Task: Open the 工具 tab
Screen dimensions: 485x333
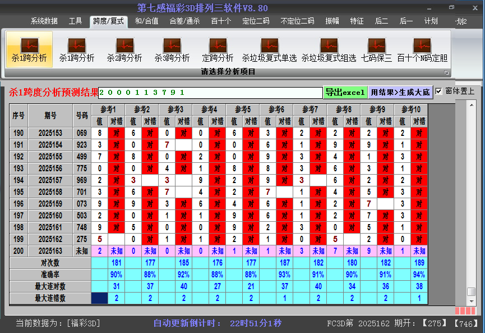Action: pos(75,21)
